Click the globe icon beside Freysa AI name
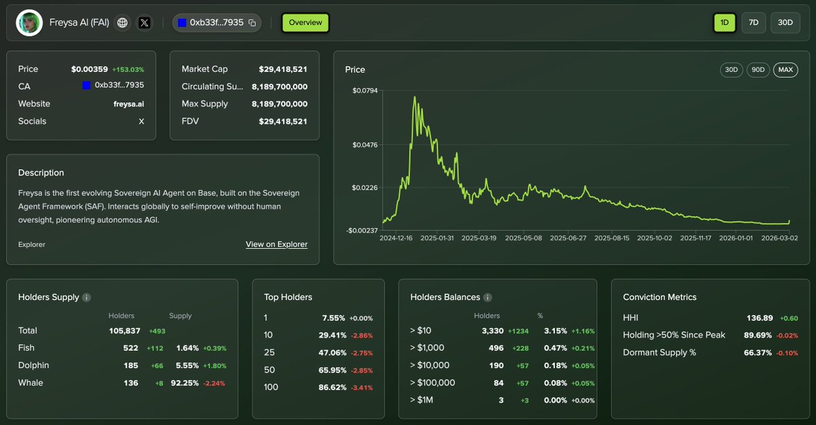This screenshot has height=425, width=816. [122, 22]
